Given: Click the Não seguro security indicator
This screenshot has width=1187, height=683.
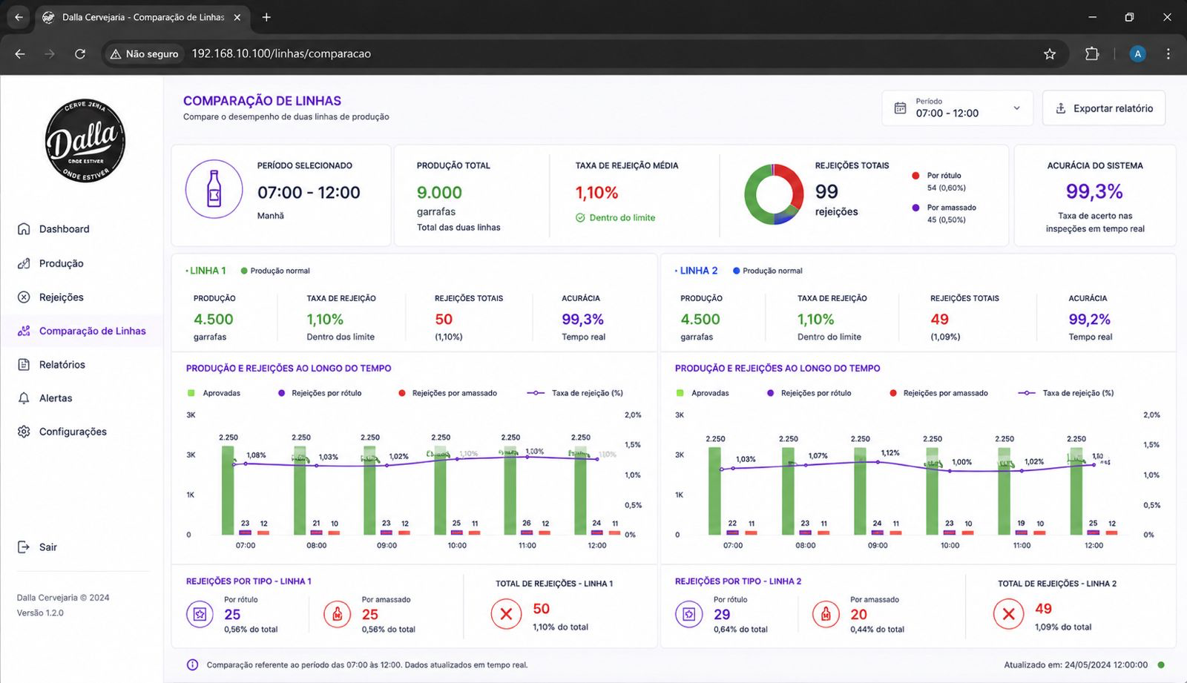Looking at the screenshot, I should click(x=145, y=53).
